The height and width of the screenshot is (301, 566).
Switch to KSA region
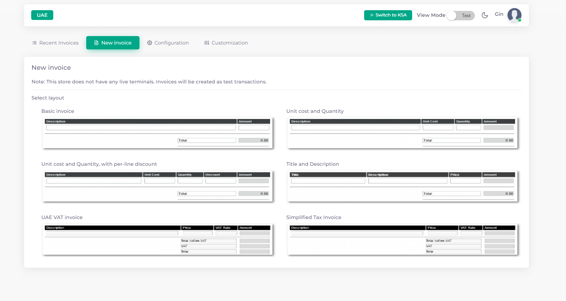pyautogui.click(x=388, y=15)
